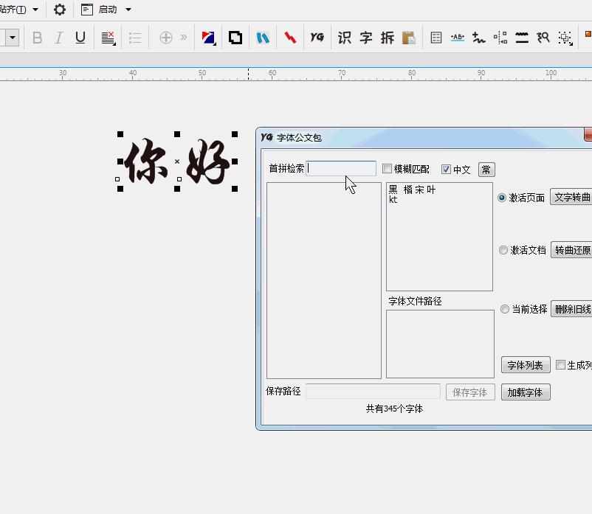
Task: Open the 启动 dropdown arrow
Action: [129, 10]
